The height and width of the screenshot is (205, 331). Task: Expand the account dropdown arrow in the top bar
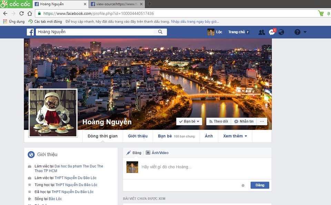pyautogui.click(x=305, y=32)
